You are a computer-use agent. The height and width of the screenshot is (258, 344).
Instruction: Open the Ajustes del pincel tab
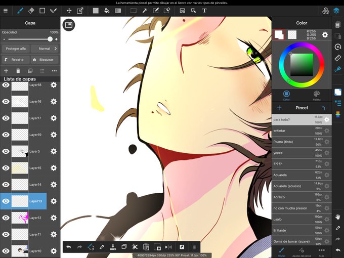302,252
